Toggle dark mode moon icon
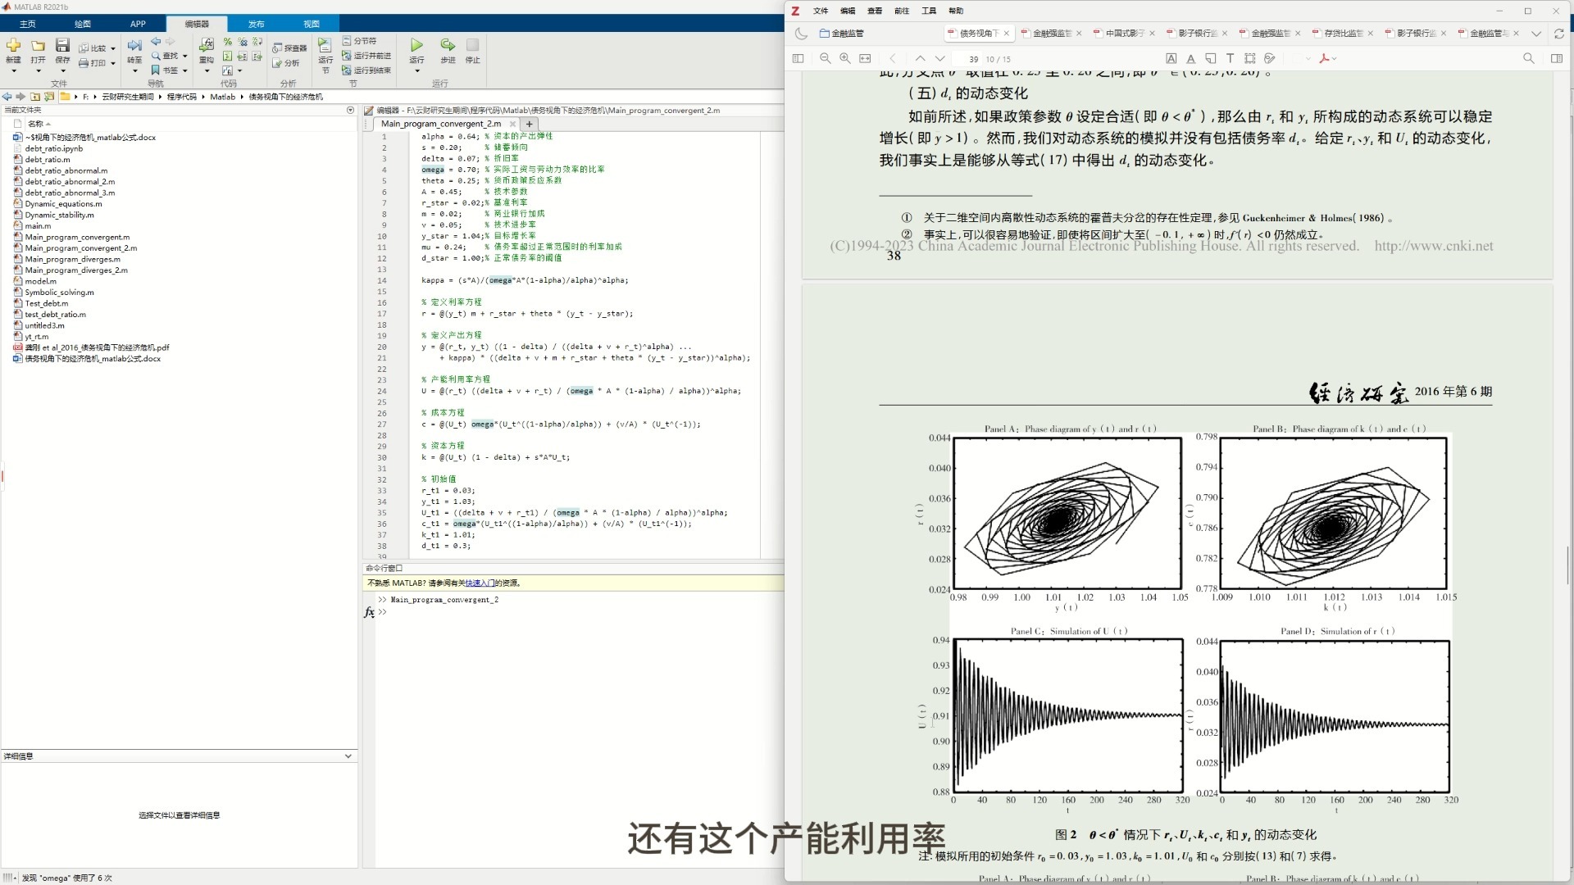 click(801, 34)
